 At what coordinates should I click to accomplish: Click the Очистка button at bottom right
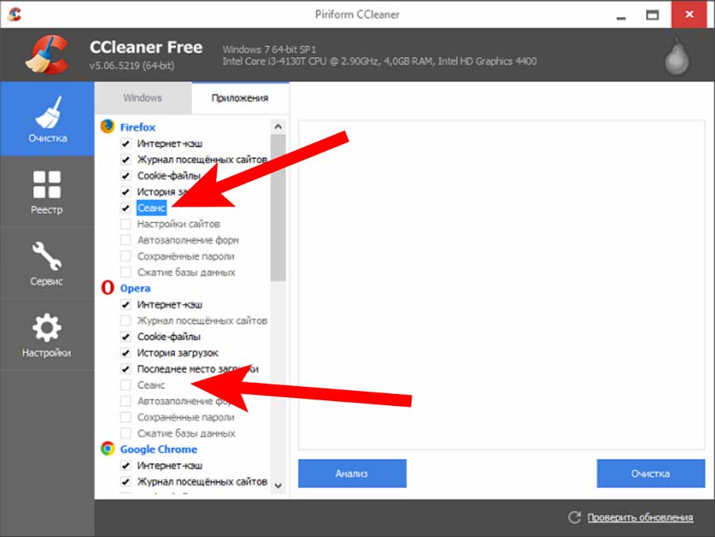[651, 473]
